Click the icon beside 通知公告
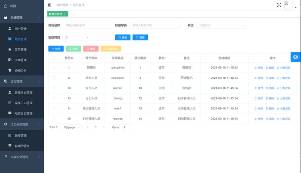 click(10, 70)
